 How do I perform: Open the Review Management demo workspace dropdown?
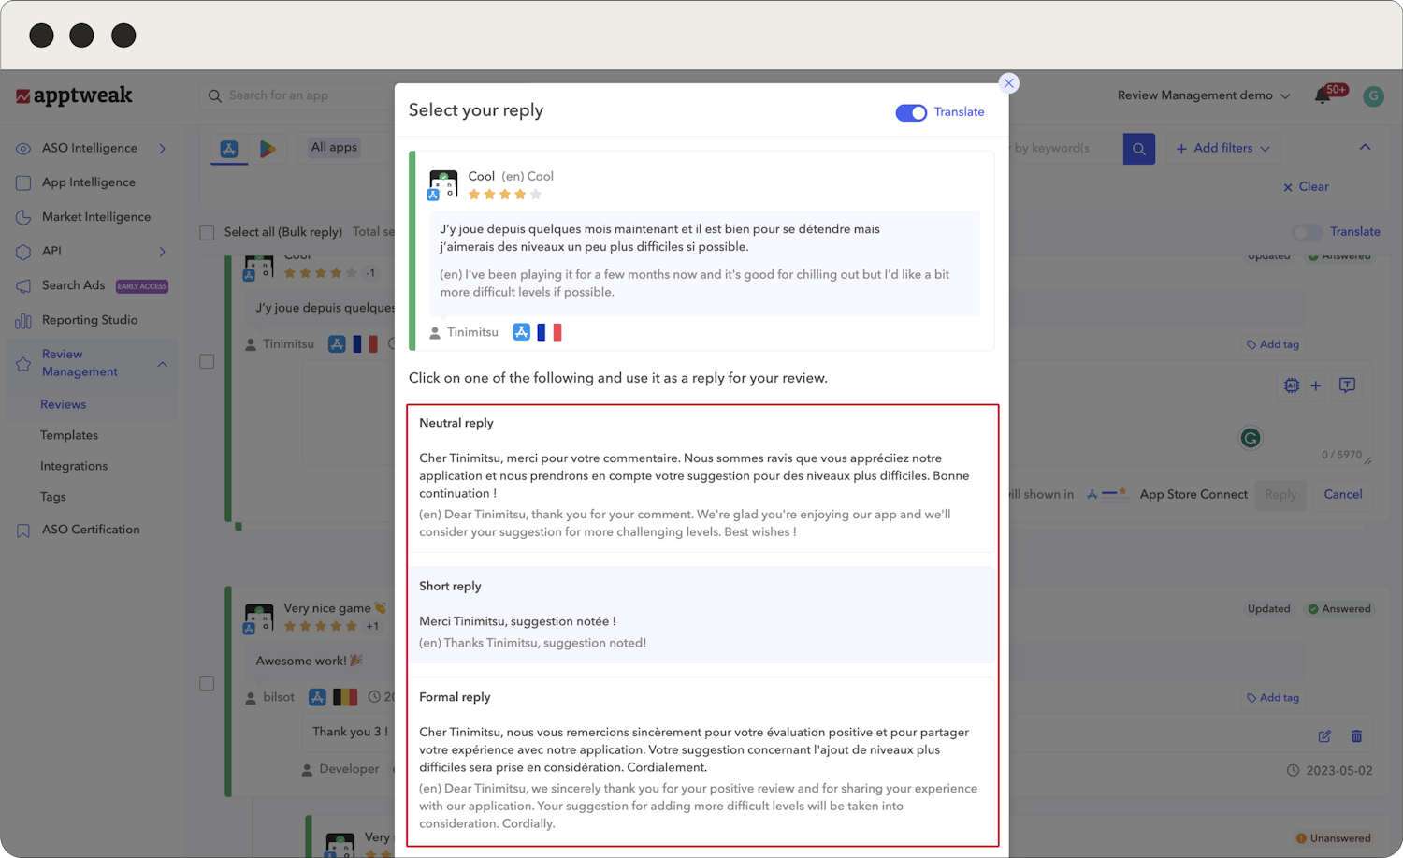click(1204, 95)
